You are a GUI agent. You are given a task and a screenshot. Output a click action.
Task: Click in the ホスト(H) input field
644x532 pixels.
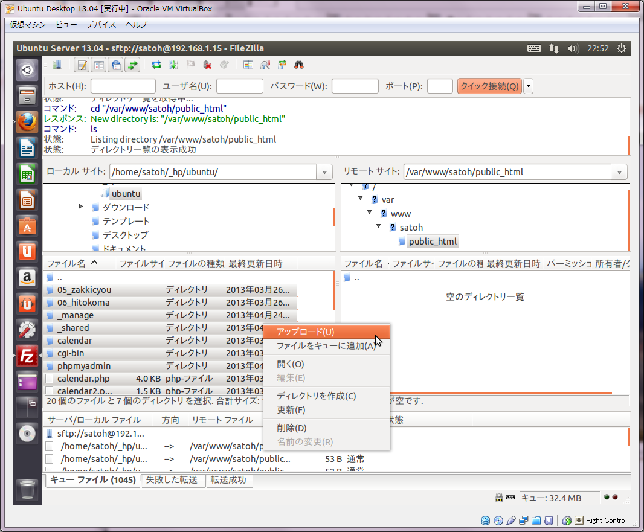tap(123, 86)
